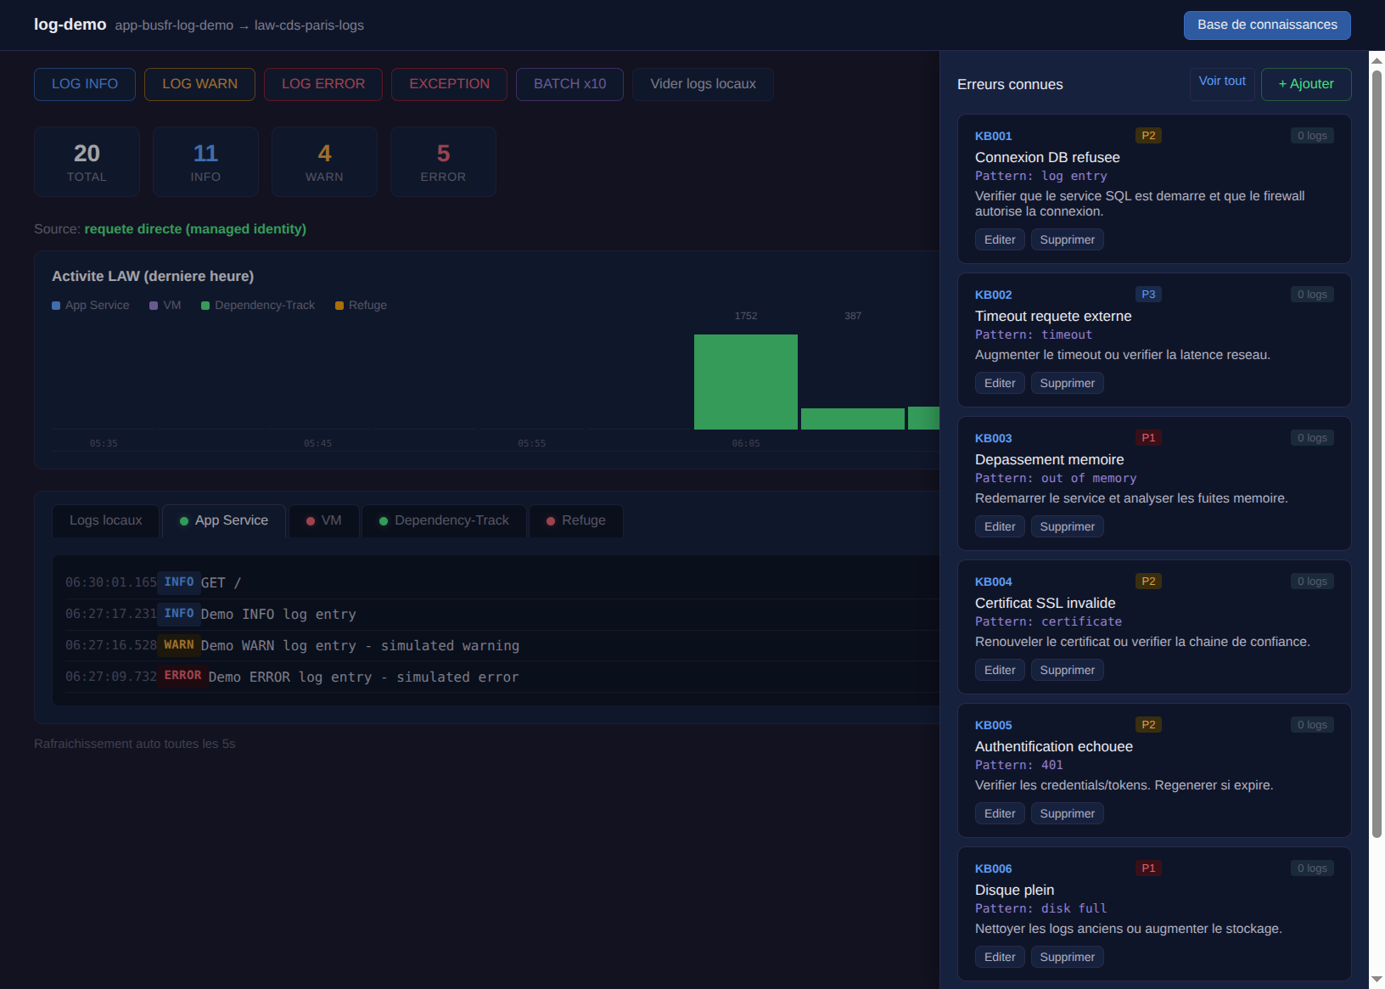
Task: Click Voir tout in Erreurs connues
Action: [1221, 81]
